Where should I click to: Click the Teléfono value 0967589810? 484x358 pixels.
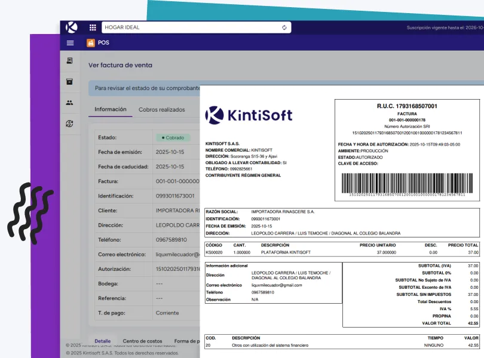point(171,240)
